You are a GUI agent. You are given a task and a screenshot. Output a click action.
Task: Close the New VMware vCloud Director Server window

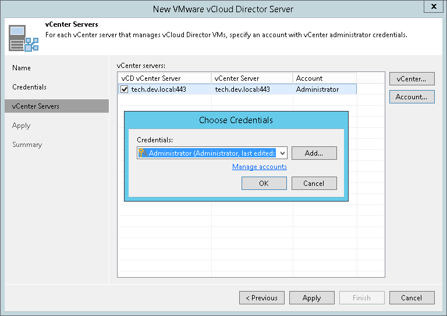[x=434, y=6]
